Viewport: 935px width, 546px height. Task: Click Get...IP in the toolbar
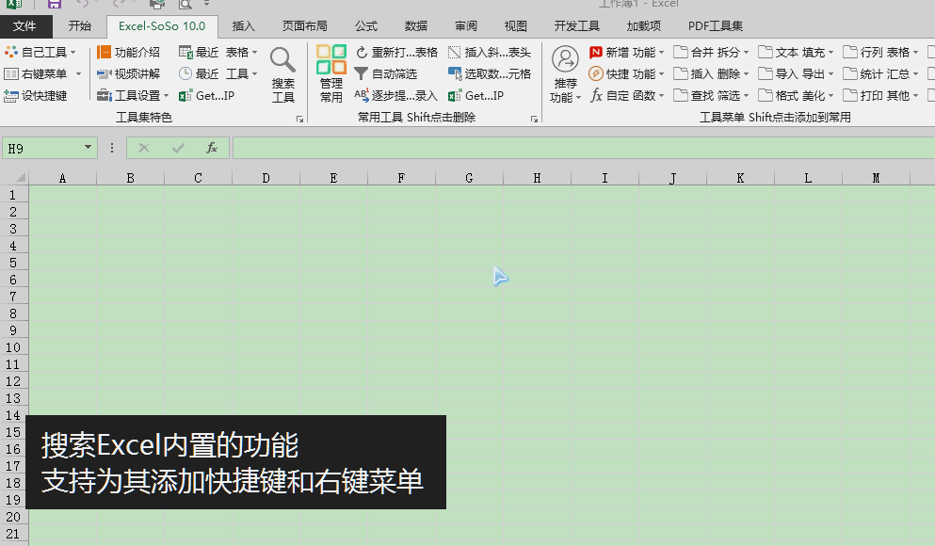[x=208, y=94]
